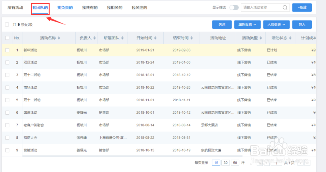Open the 招商大会 activity name
This screenshot has width=326, height=172.
(x=30, y=137)
